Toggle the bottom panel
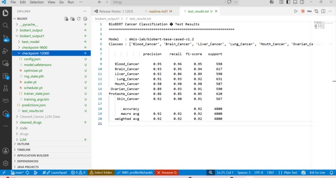 tap(295, 2)
